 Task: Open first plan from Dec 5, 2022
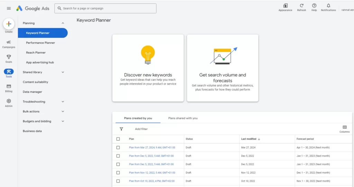click(x=151, y=156)
